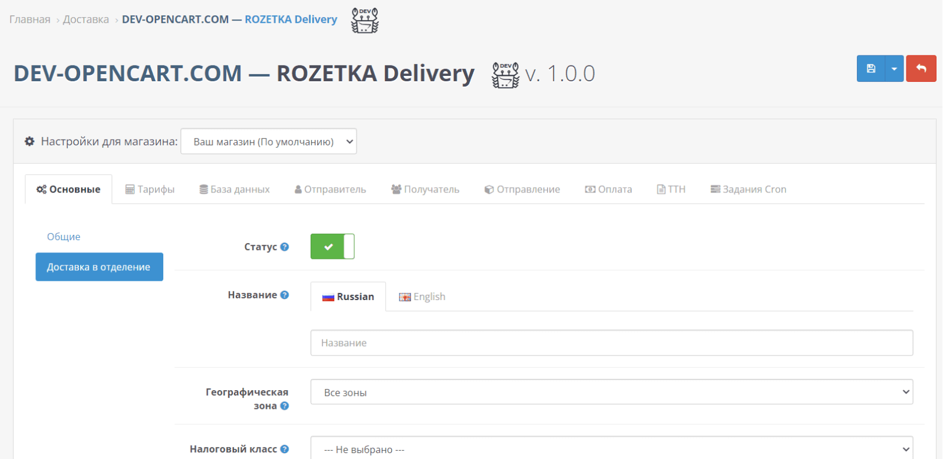Click the help icon next to Статус
Screen dimensions: 943x459
(x=285, y=247)
